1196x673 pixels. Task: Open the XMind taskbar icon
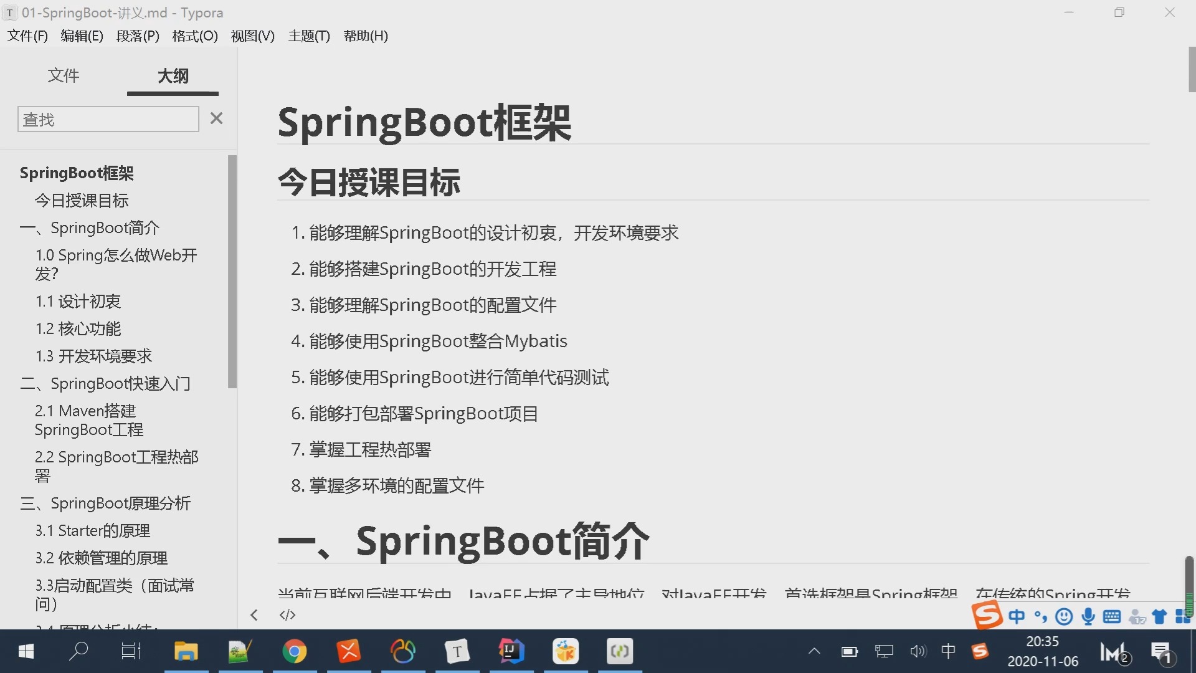[x=349, y=652]
